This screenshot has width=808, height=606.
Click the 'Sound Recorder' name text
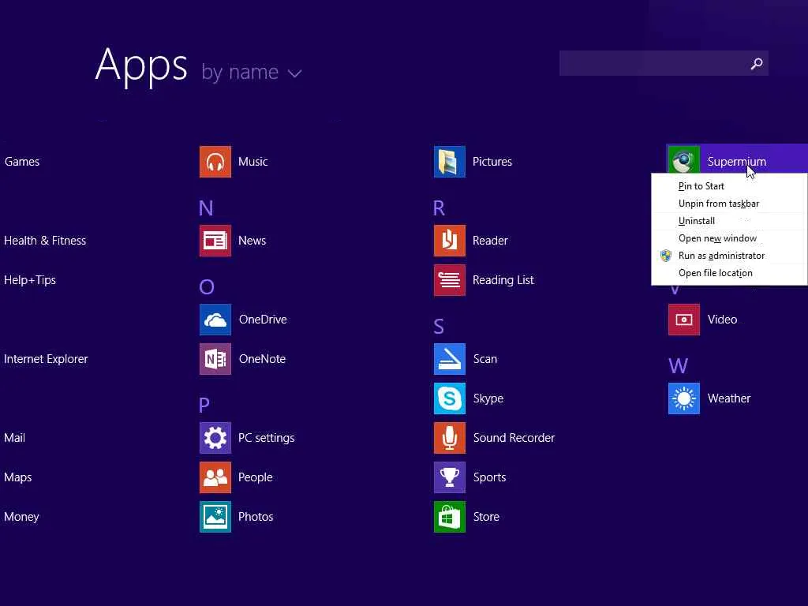pyautogui.click(x=514, y=438)
